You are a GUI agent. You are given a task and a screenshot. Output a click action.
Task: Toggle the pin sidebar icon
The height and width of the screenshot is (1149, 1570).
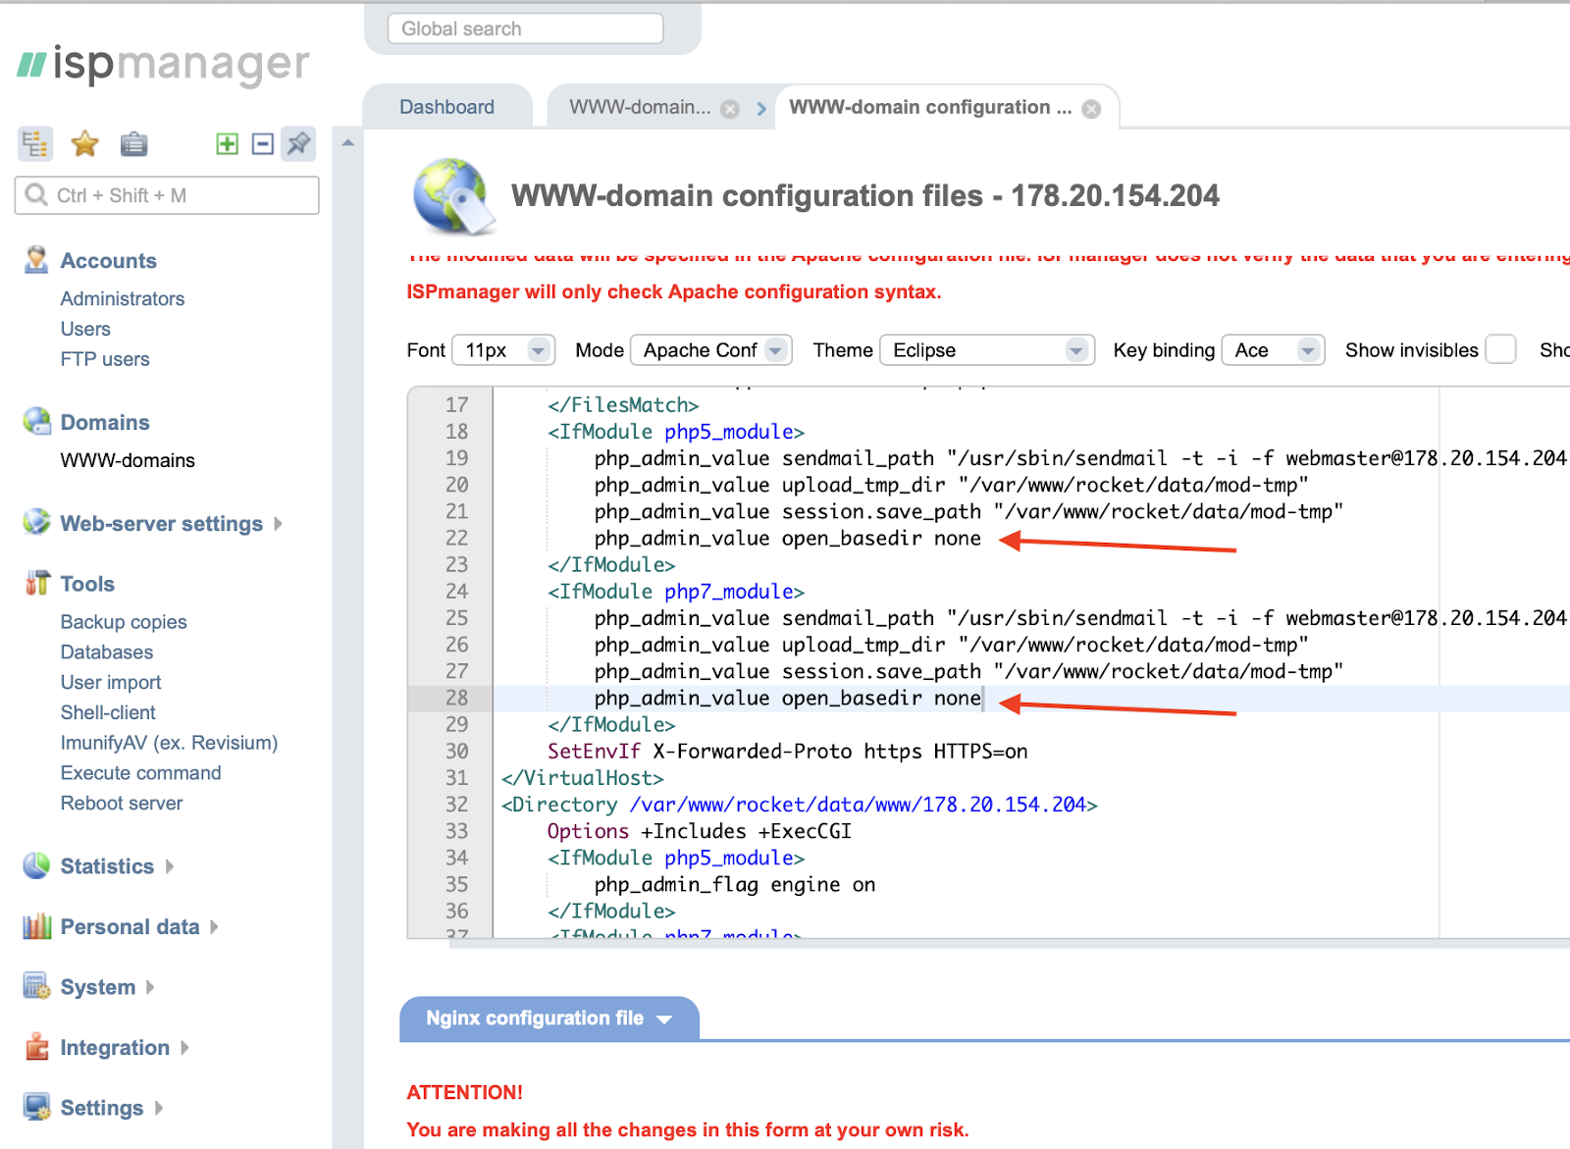(298, 144)
